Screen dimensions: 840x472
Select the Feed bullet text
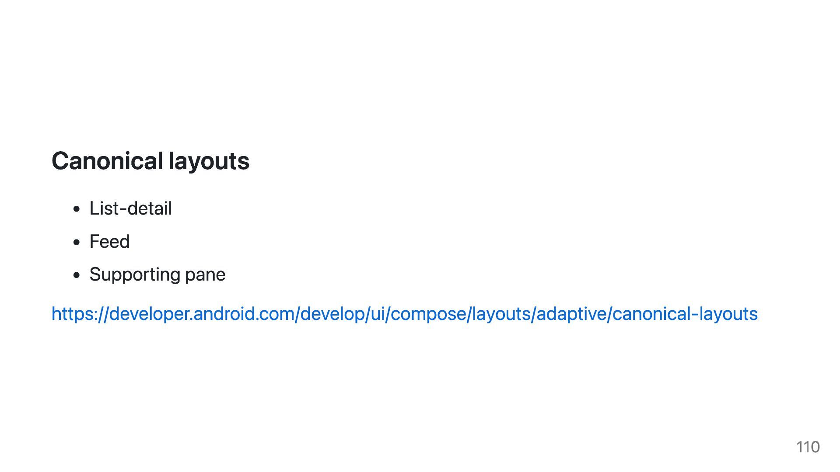click(109, 241)
